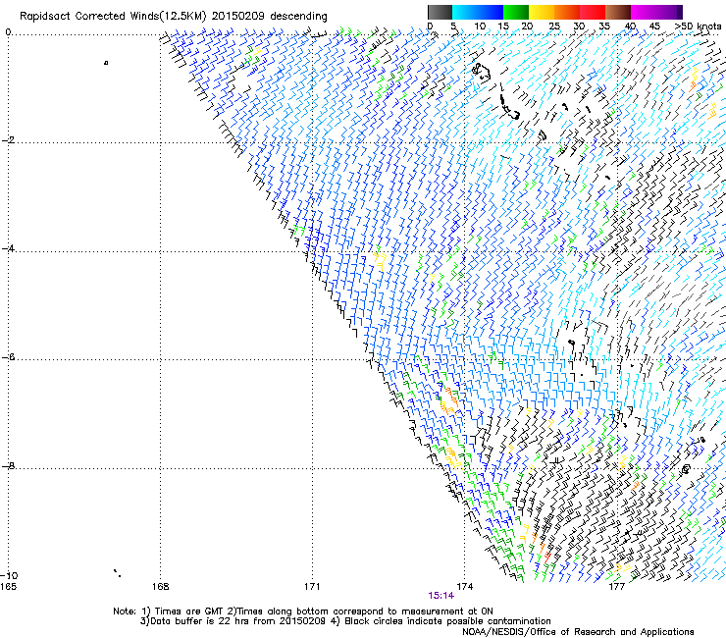This screenshot has height=638, width=726.
Task: Click longitude label 165 at bottom-left corner
Action: [8, 587]
